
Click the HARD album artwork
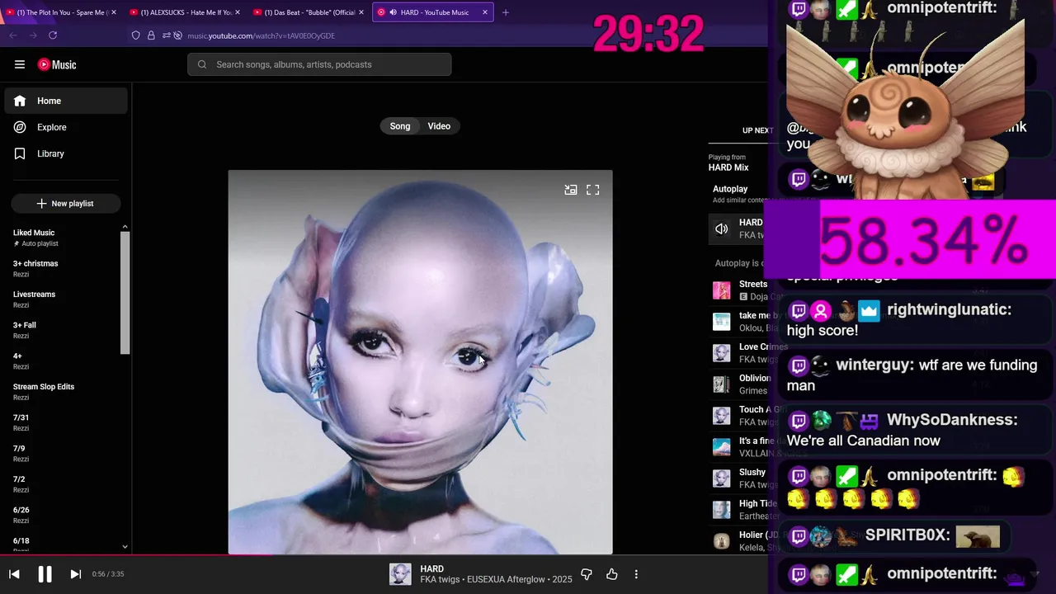420,362
